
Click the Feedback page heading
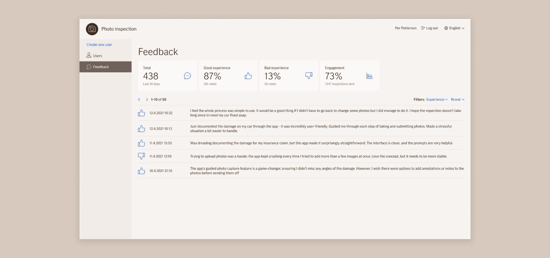pyautogui.click(x=158, y=52)
